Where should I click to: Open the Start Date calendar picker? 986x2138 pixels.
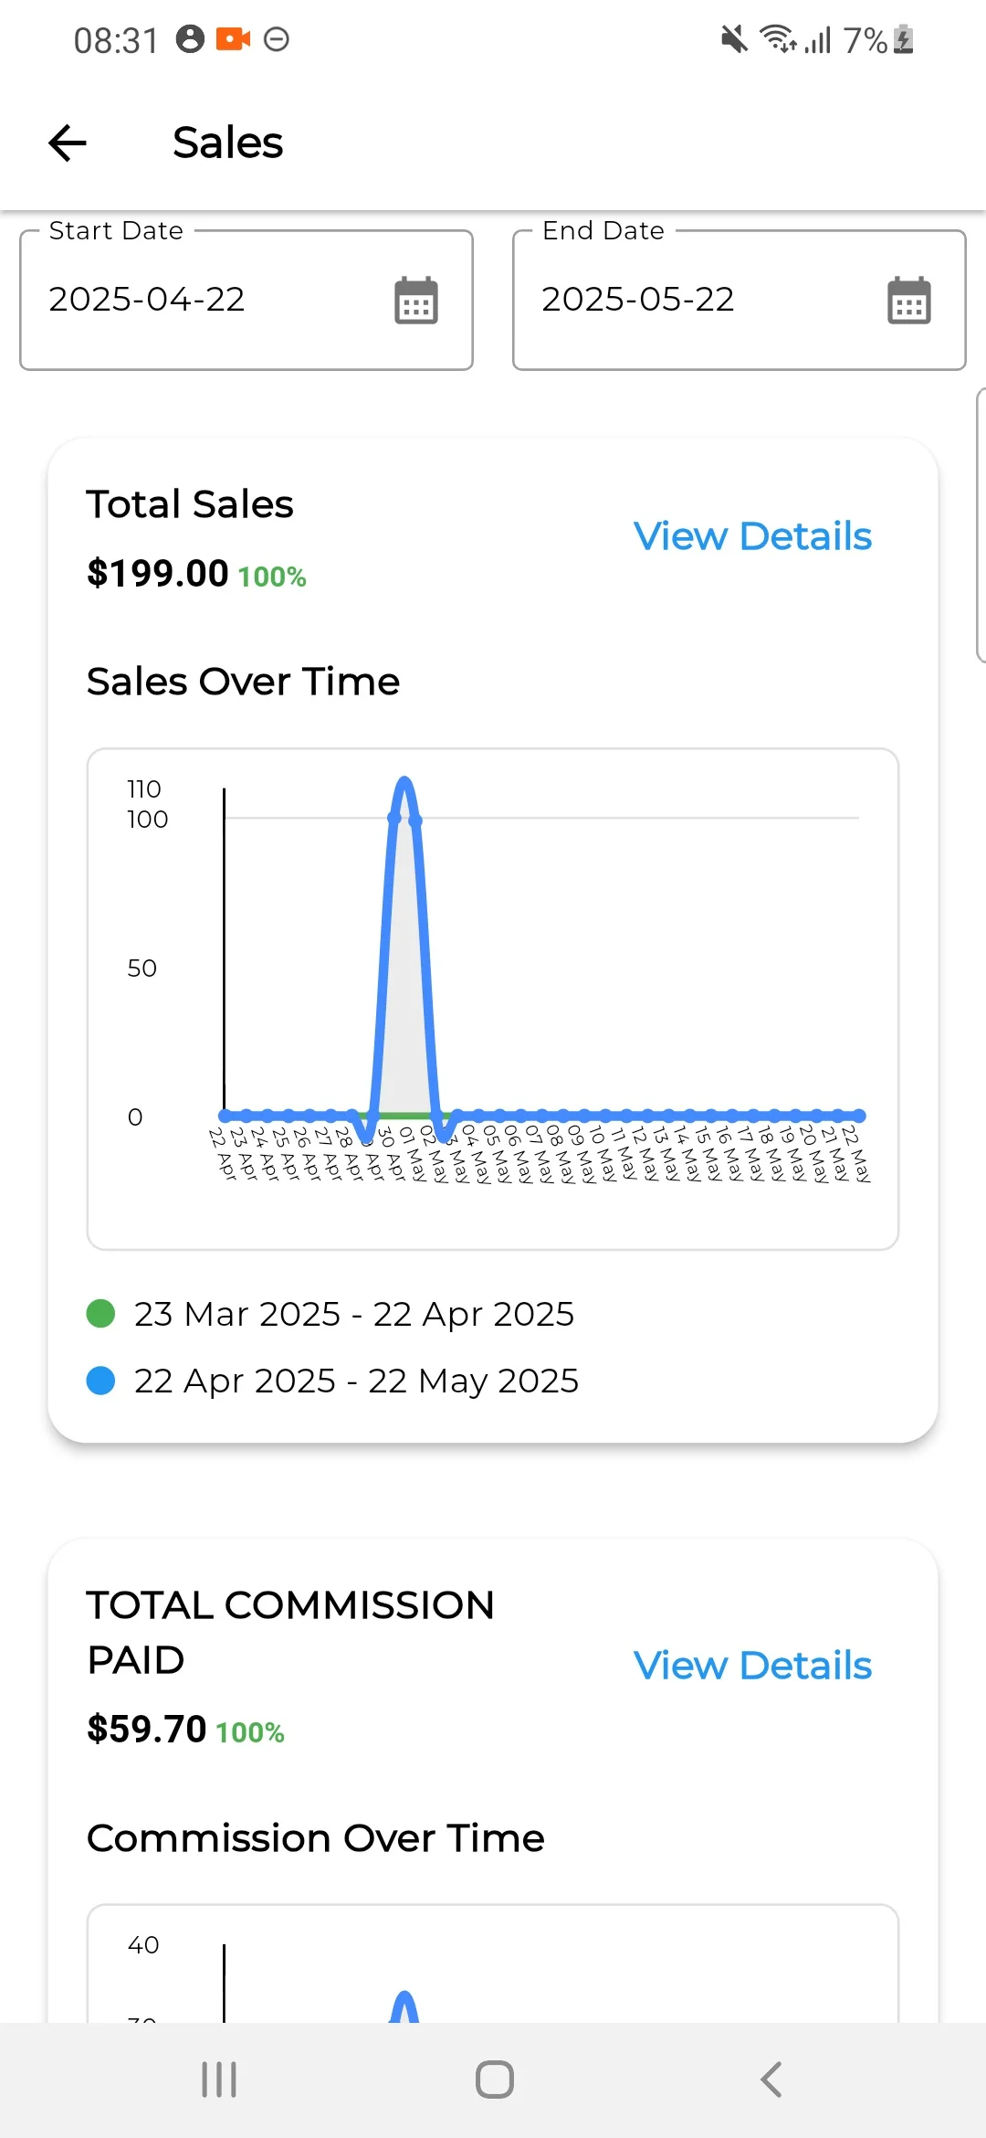[415, 301]
